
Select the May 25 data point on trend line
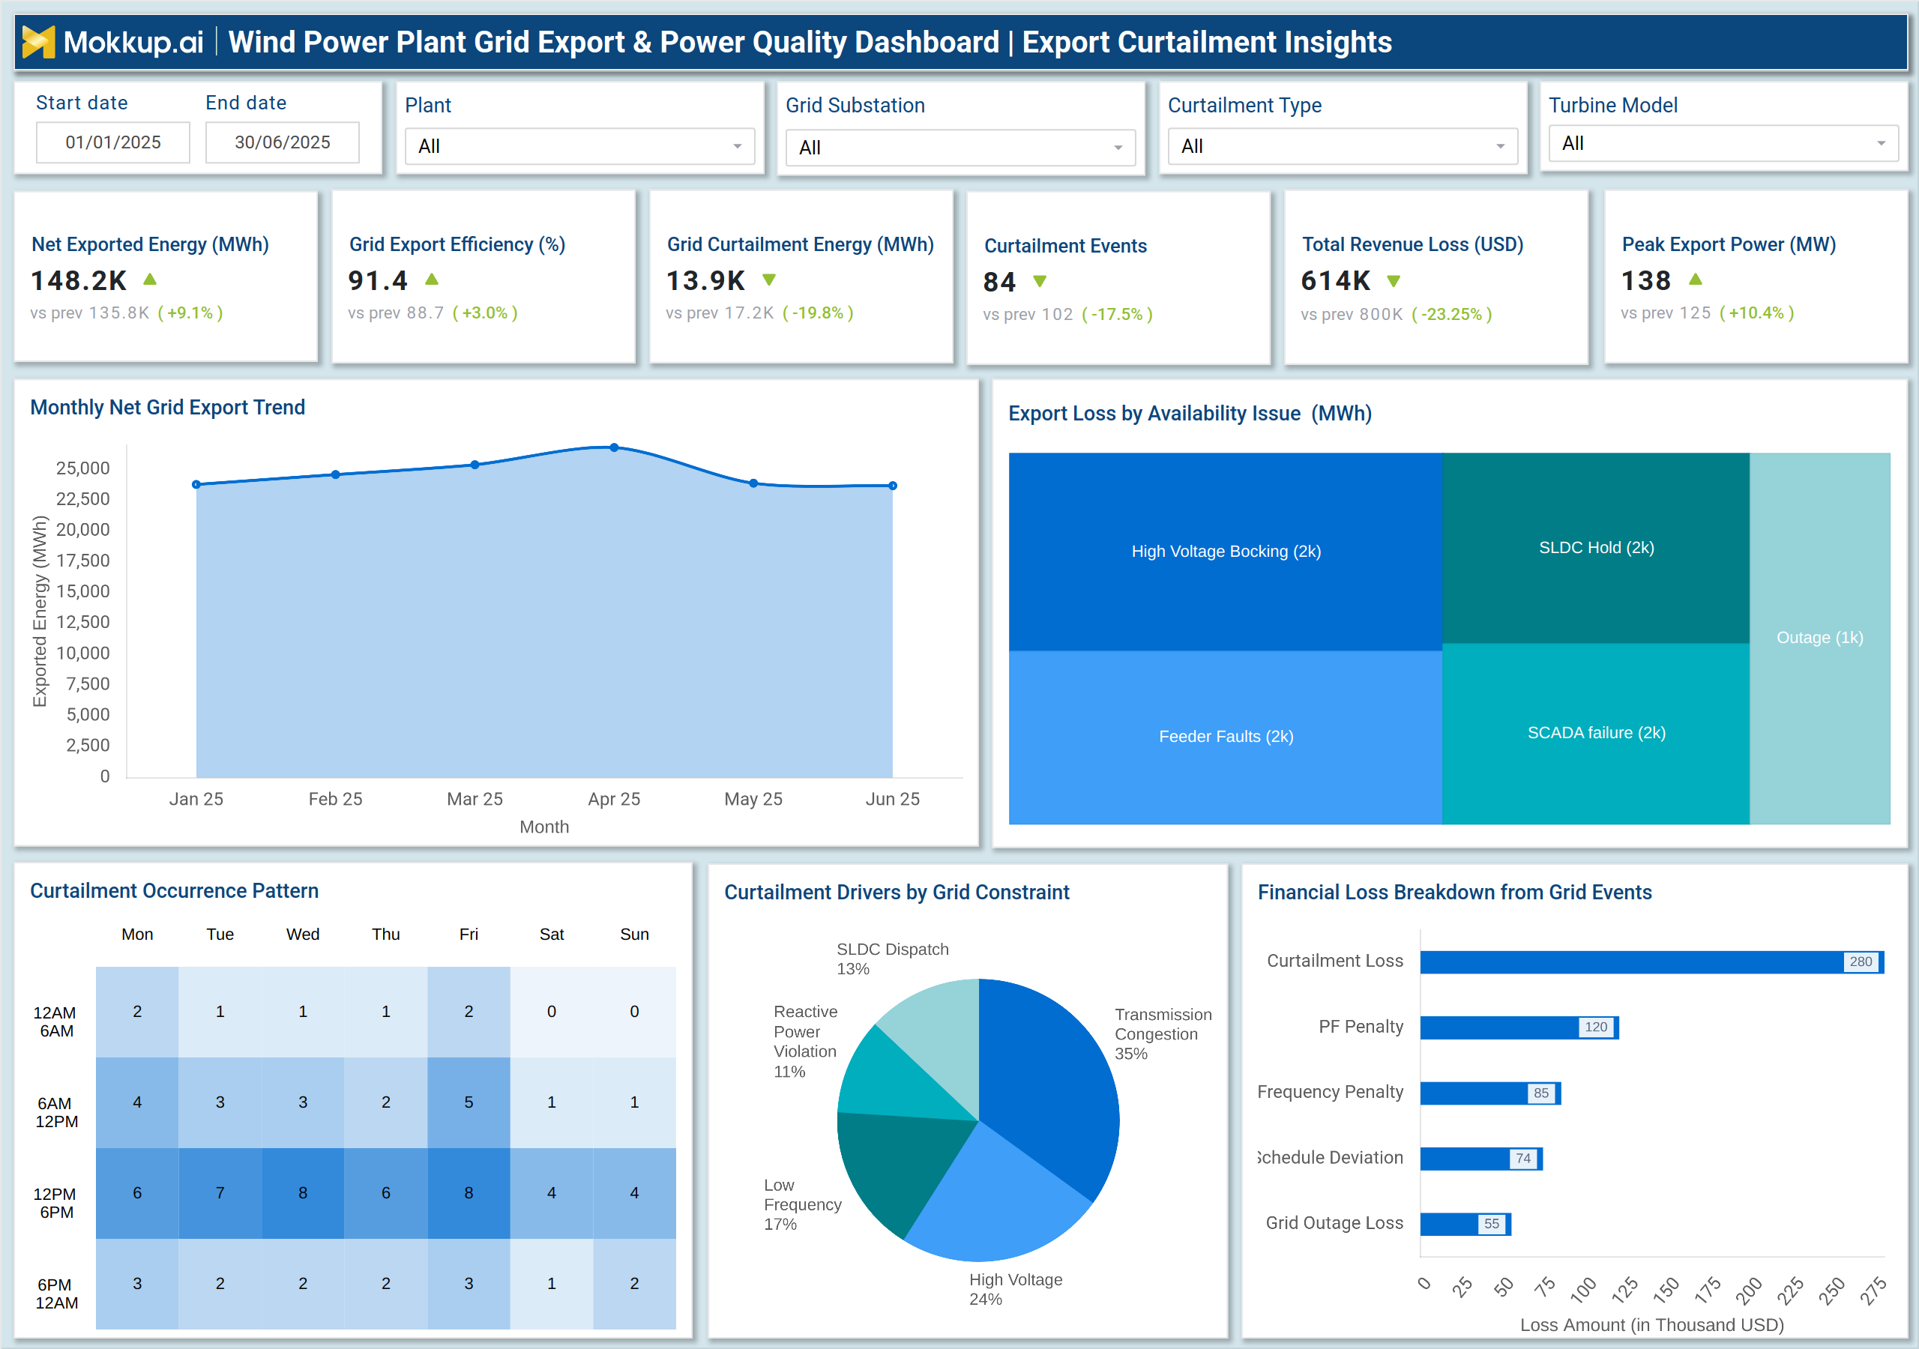pos(754,484)
